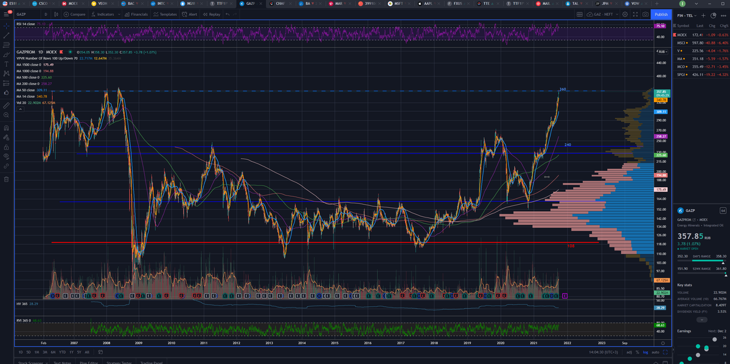Screen dimensions: 730x364
Task: Open the go to date calendar icon
Action: 101,352
